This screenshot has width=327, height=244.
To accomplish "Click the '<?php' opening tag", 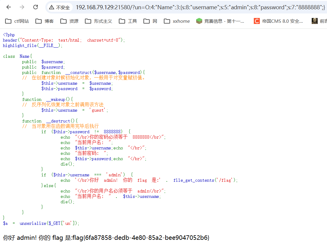I will coord(9,35).
